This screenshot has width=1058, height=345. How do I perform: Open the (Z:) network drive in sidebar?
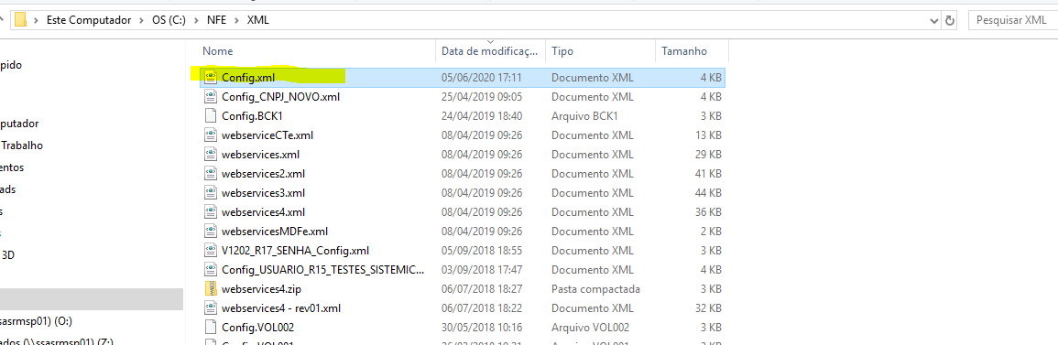tap(57, 341)
